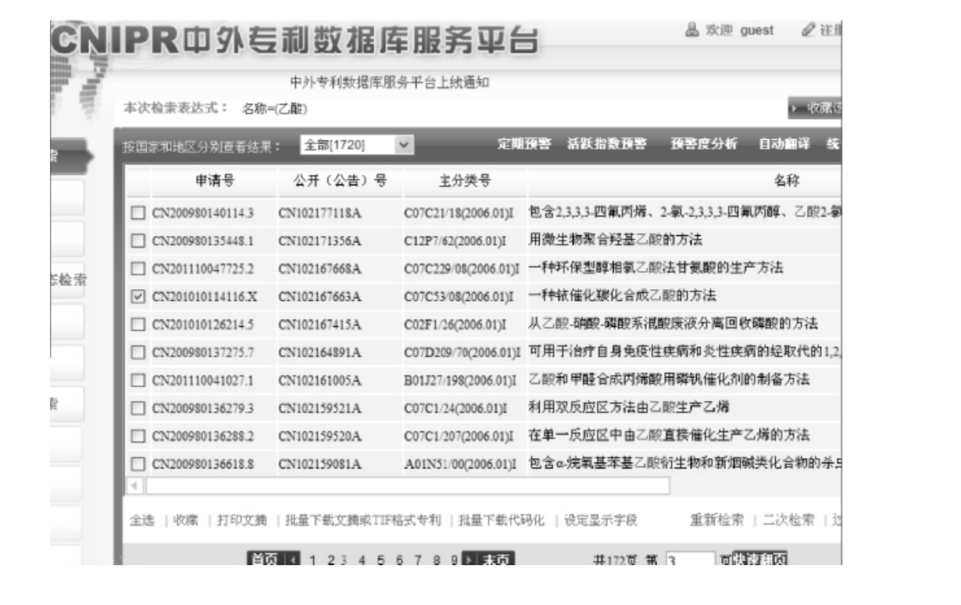Viewport: 961px width, 605px height.
Task: Click the 收藏 link below the table
Action: [x=185, y=520]
